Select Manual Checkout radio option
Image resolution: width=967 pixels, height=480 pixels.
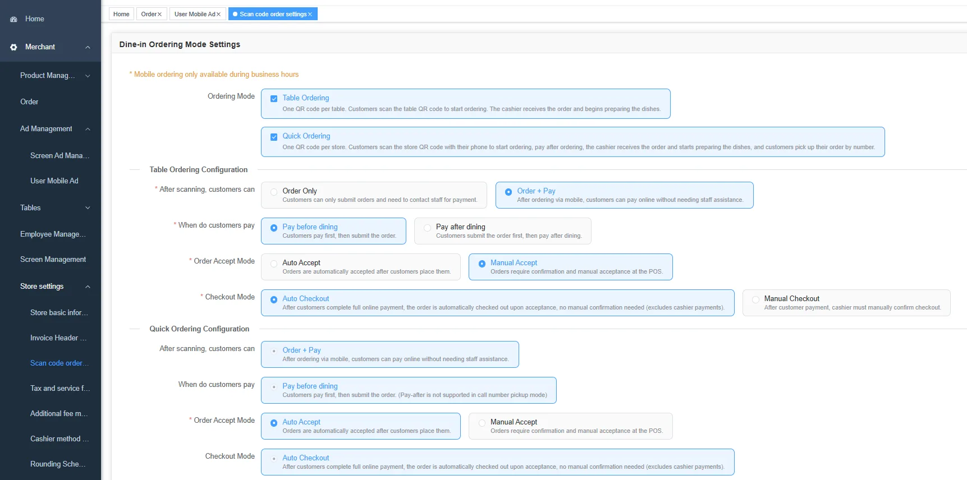tap(755, 299)
